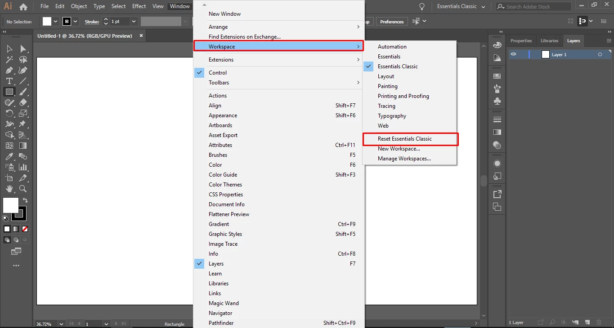Screen dimensions: 614x328
Task: Select the Hand tool
Action: 9,189
